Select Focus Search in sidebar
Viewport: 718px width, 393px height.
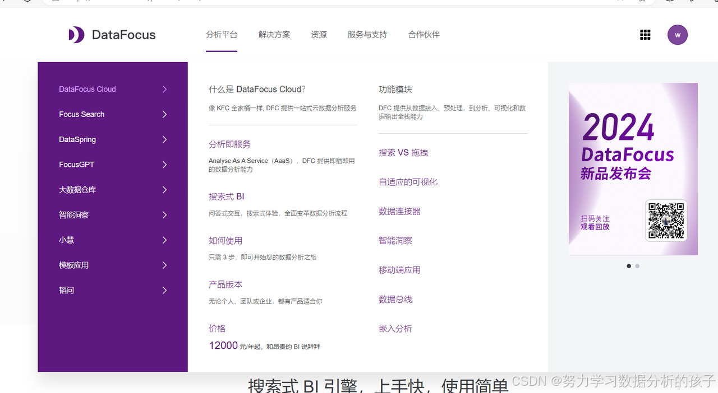coord(82,114)
